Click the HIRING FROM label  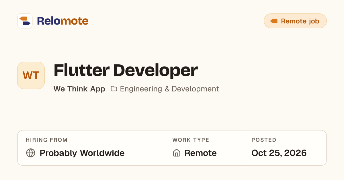[47, 140]
